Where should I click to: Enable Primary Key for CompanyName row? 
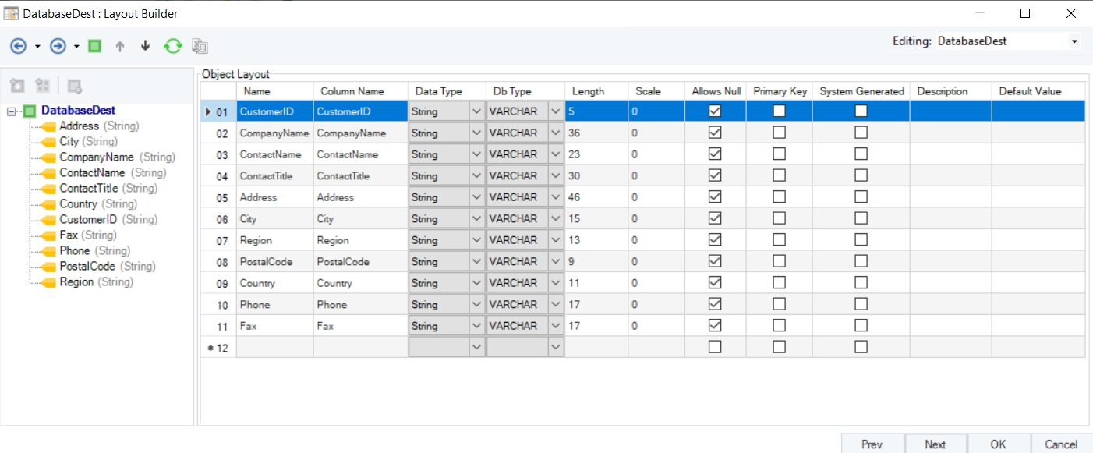point(779,133)
